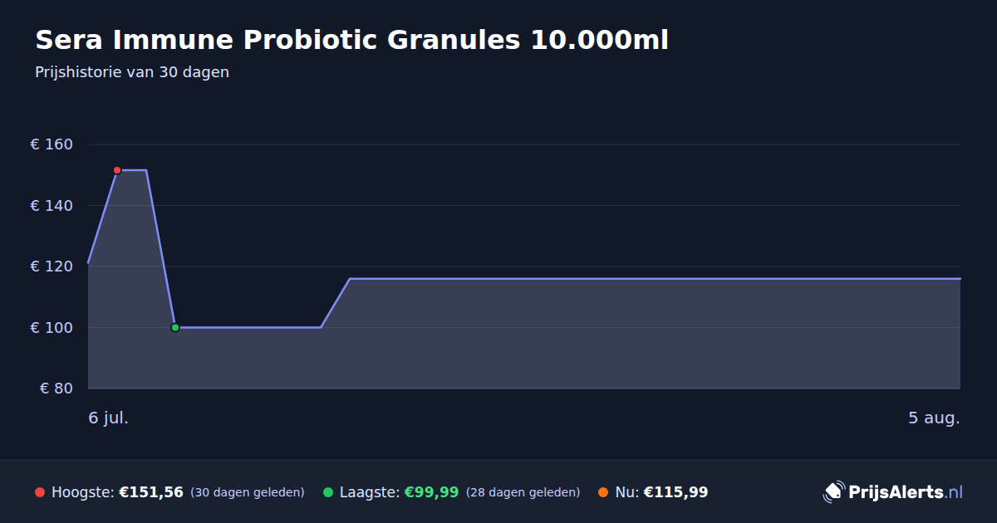Select the lowest price €99,99 value
Screen dimensions: 997x523
tap(431, 492)
